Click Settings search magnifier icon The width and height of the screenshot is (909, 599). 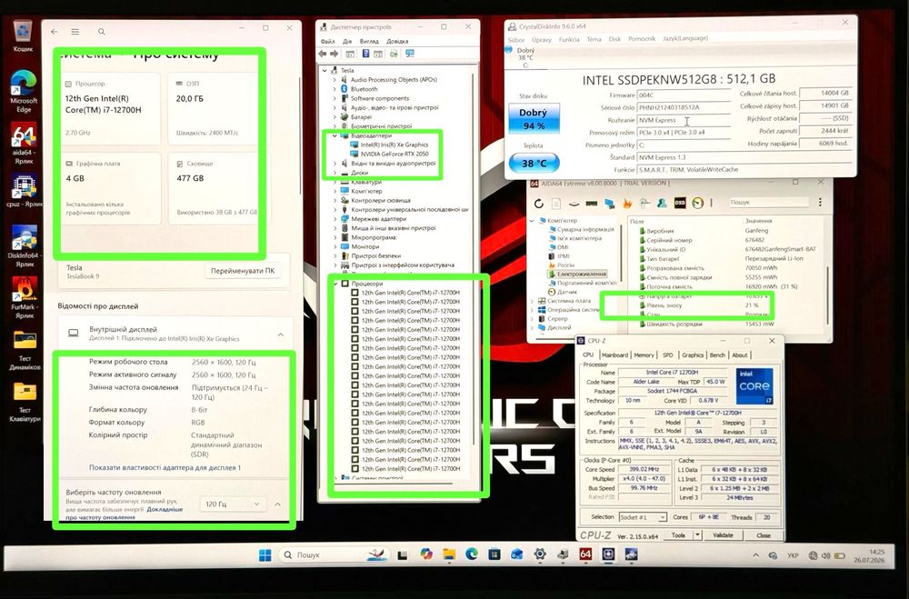(x=102, y=32)
